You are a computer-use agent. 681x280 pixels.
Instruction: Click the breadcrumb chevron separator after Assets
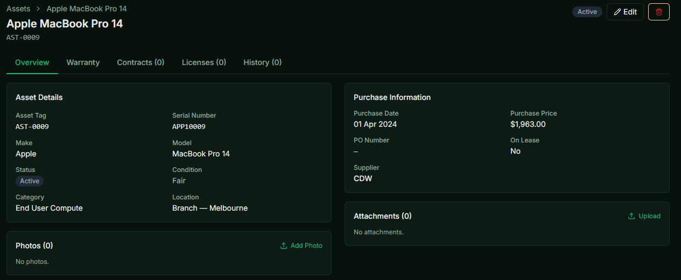tap(39, 9)
